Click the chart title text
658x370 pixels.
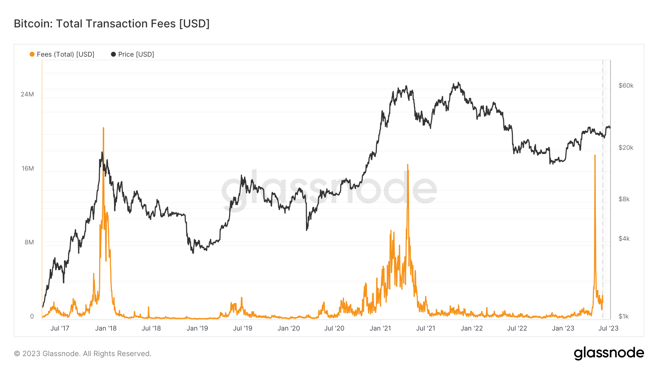111,24
